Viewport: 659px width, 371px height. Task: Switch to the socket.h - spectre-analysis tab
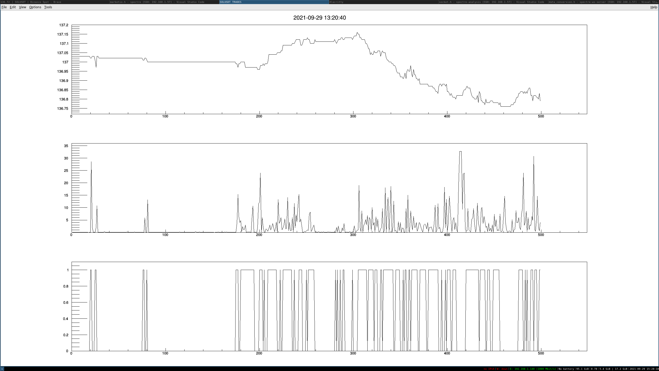[x=493, y=2]
